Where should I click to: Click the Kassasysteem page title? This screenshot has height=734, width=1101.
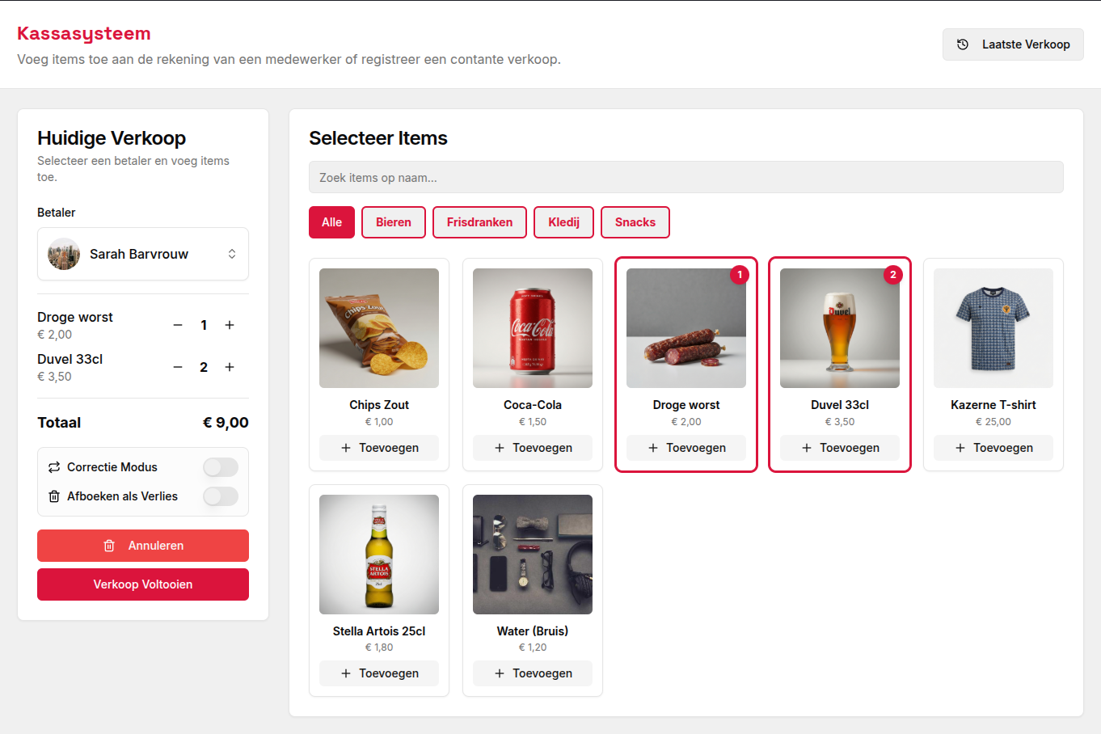[84, 34]
